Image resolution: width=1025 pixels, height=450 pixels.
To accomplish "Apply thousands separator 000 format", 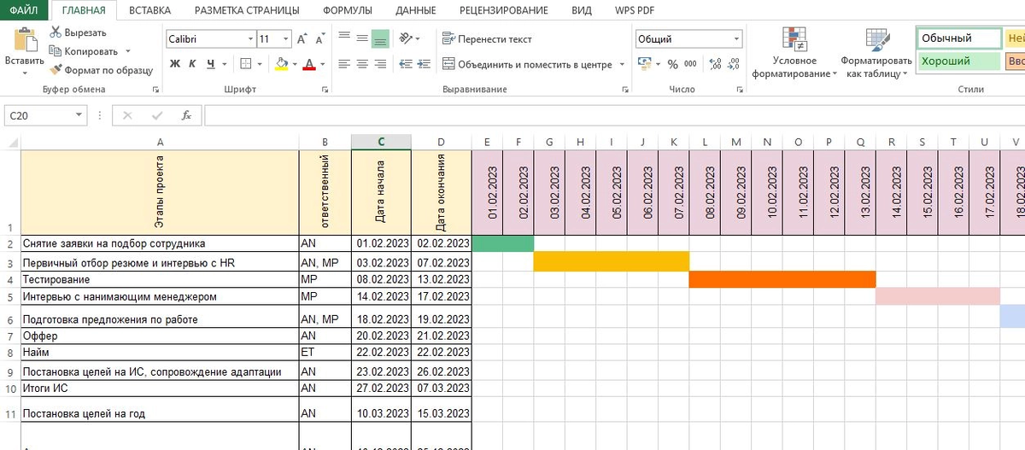I will point(690,64).
